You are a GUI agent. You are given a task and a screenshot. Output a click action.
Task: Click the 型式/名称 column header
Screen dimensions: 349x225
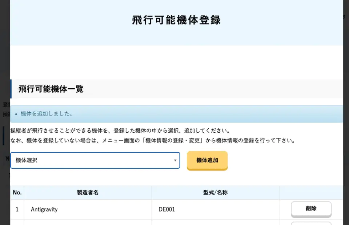point(215,193)
